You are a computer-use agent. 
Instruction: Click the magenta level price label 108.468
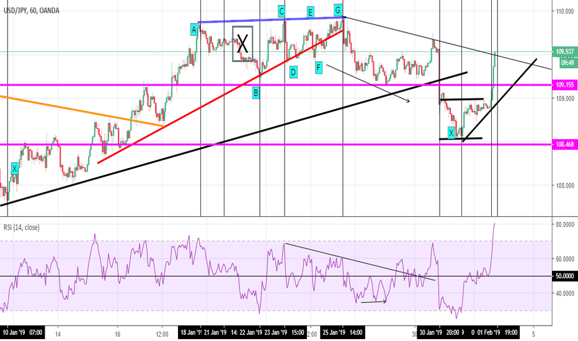(x=565, y=144)
